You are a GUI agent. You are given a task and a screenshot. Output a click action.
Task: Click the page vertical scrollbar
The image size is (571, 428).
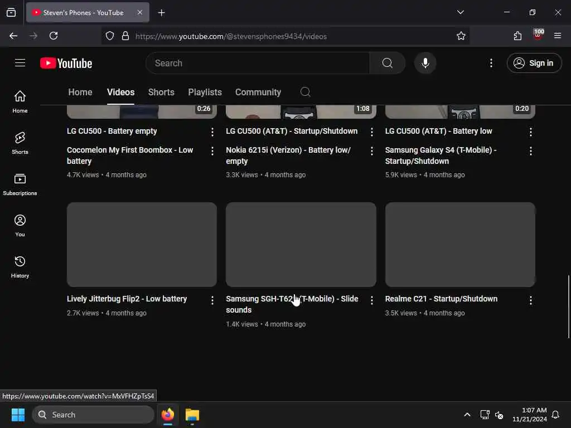[x=568, y=307]
